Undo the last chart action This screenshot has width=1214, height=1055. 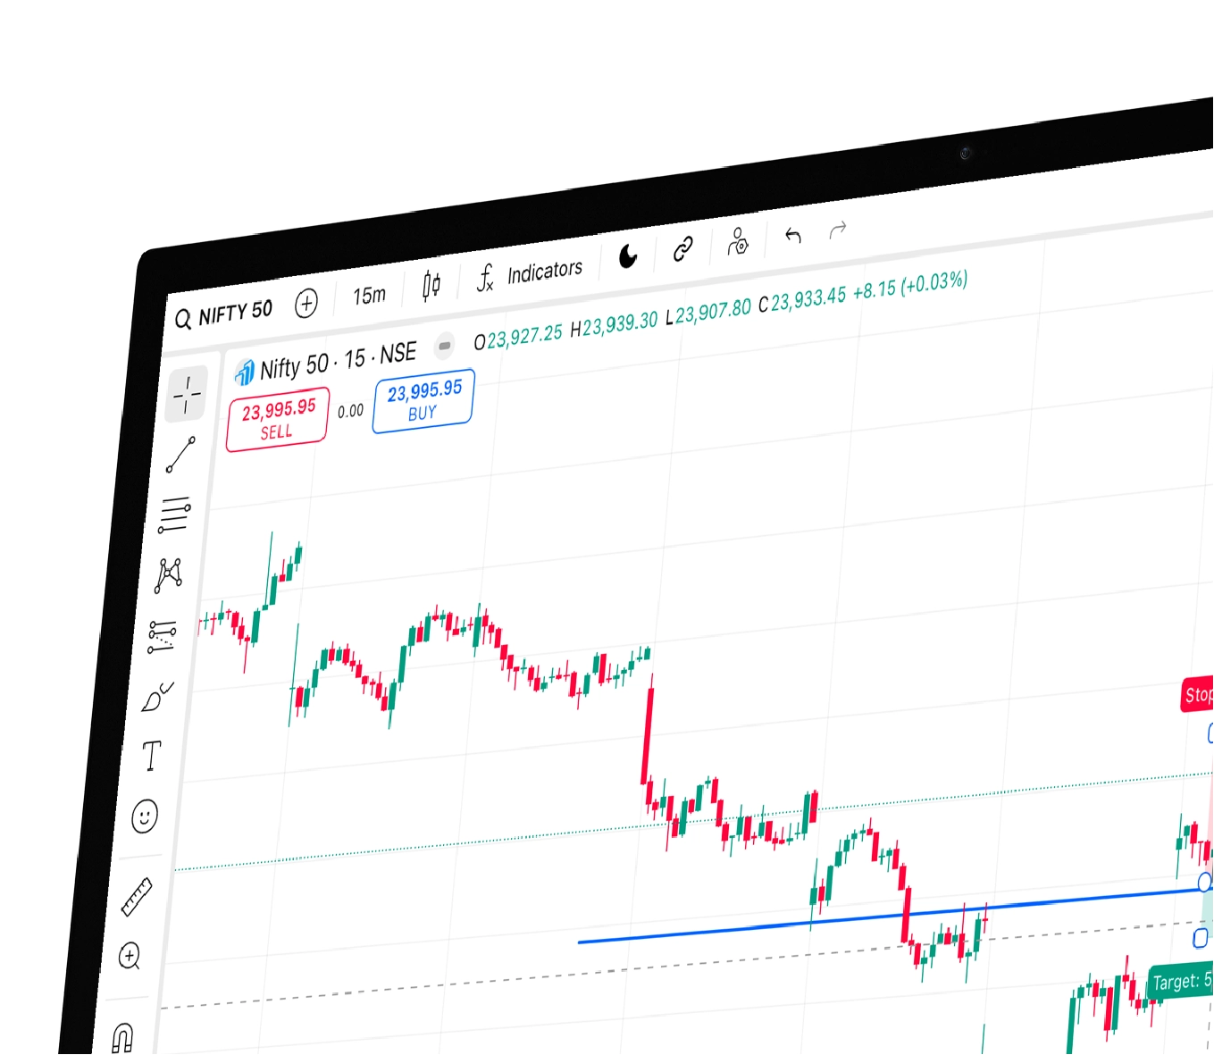pyautogui.click(x=792, y=235)
